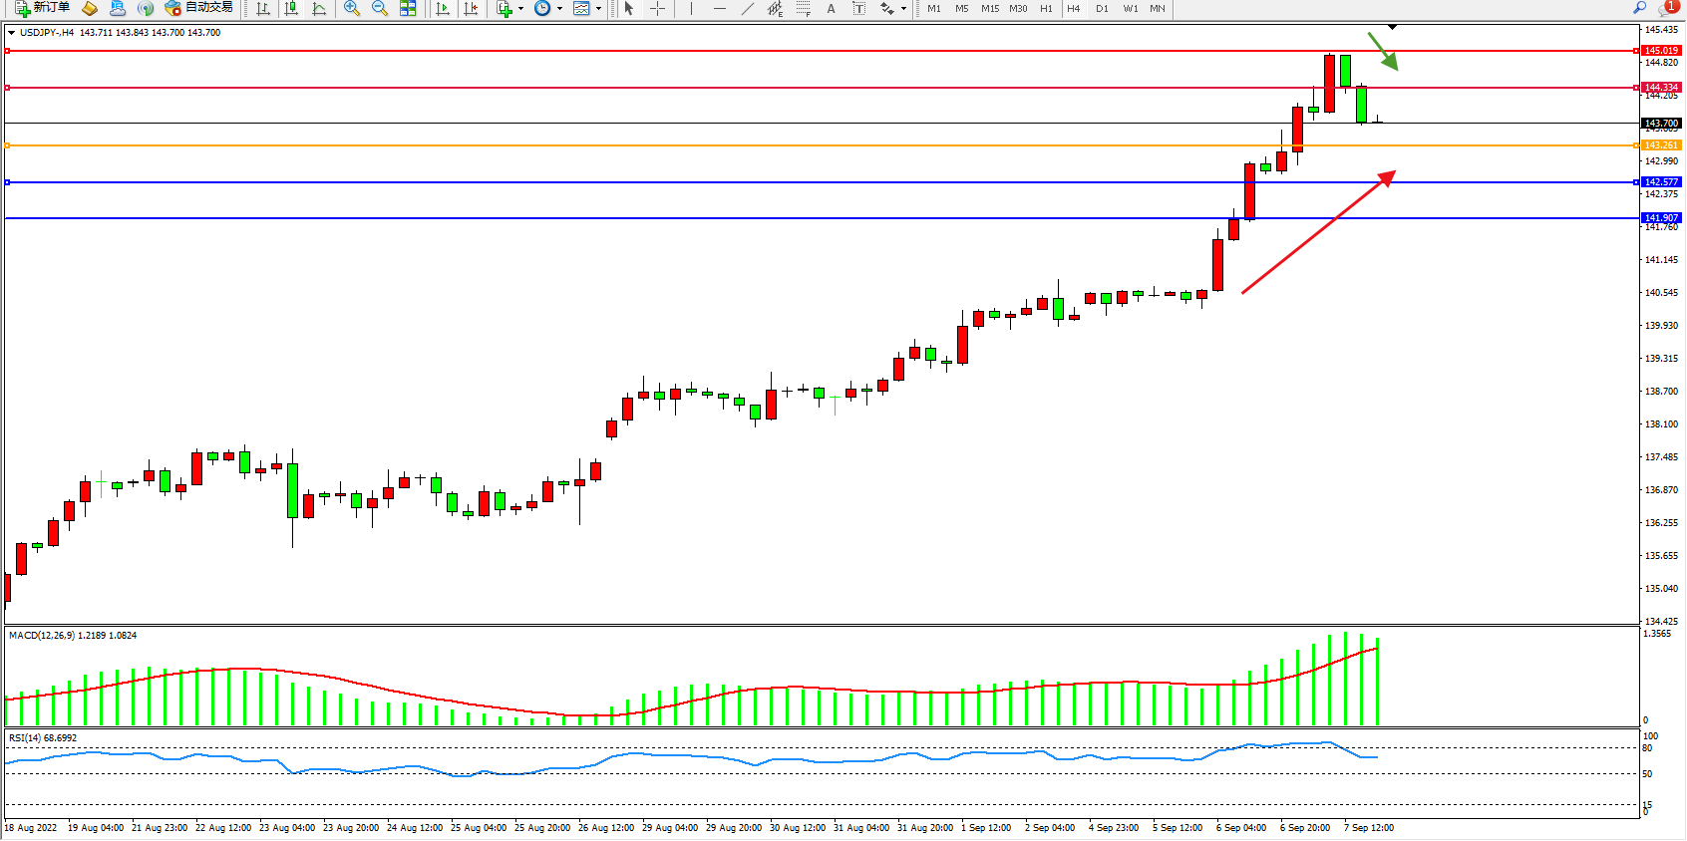Select the vertical line drawing tool
Image resolution: width=1687 pixels, height=841 pixels.
[x=691, y=8]
